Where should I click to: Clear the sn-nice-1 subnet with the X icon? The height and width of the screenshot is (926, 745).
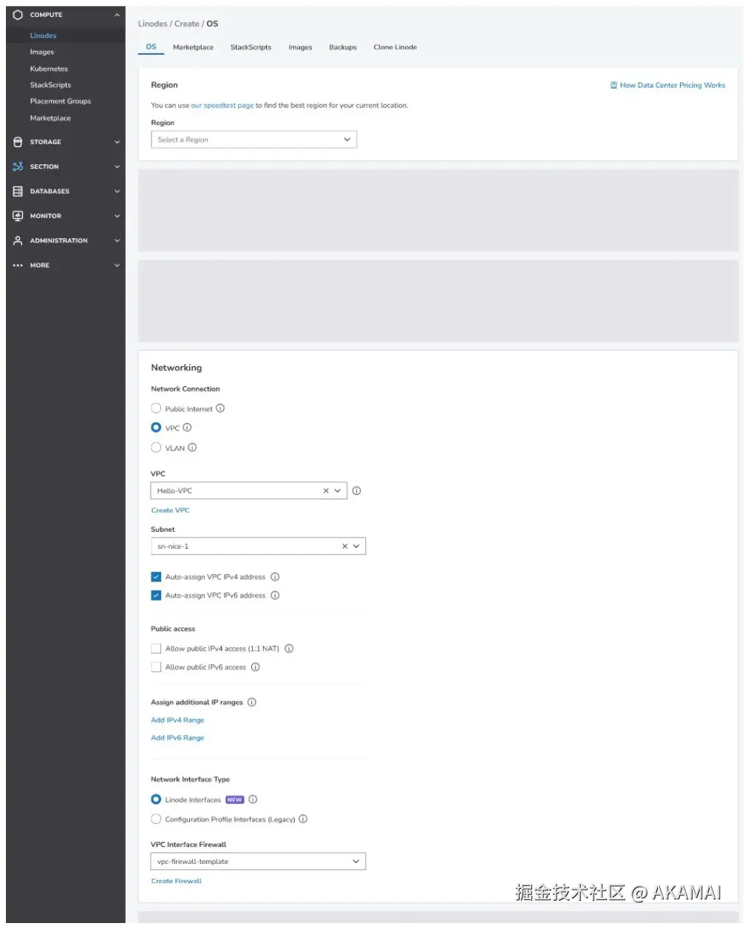[x=344, y=546]
